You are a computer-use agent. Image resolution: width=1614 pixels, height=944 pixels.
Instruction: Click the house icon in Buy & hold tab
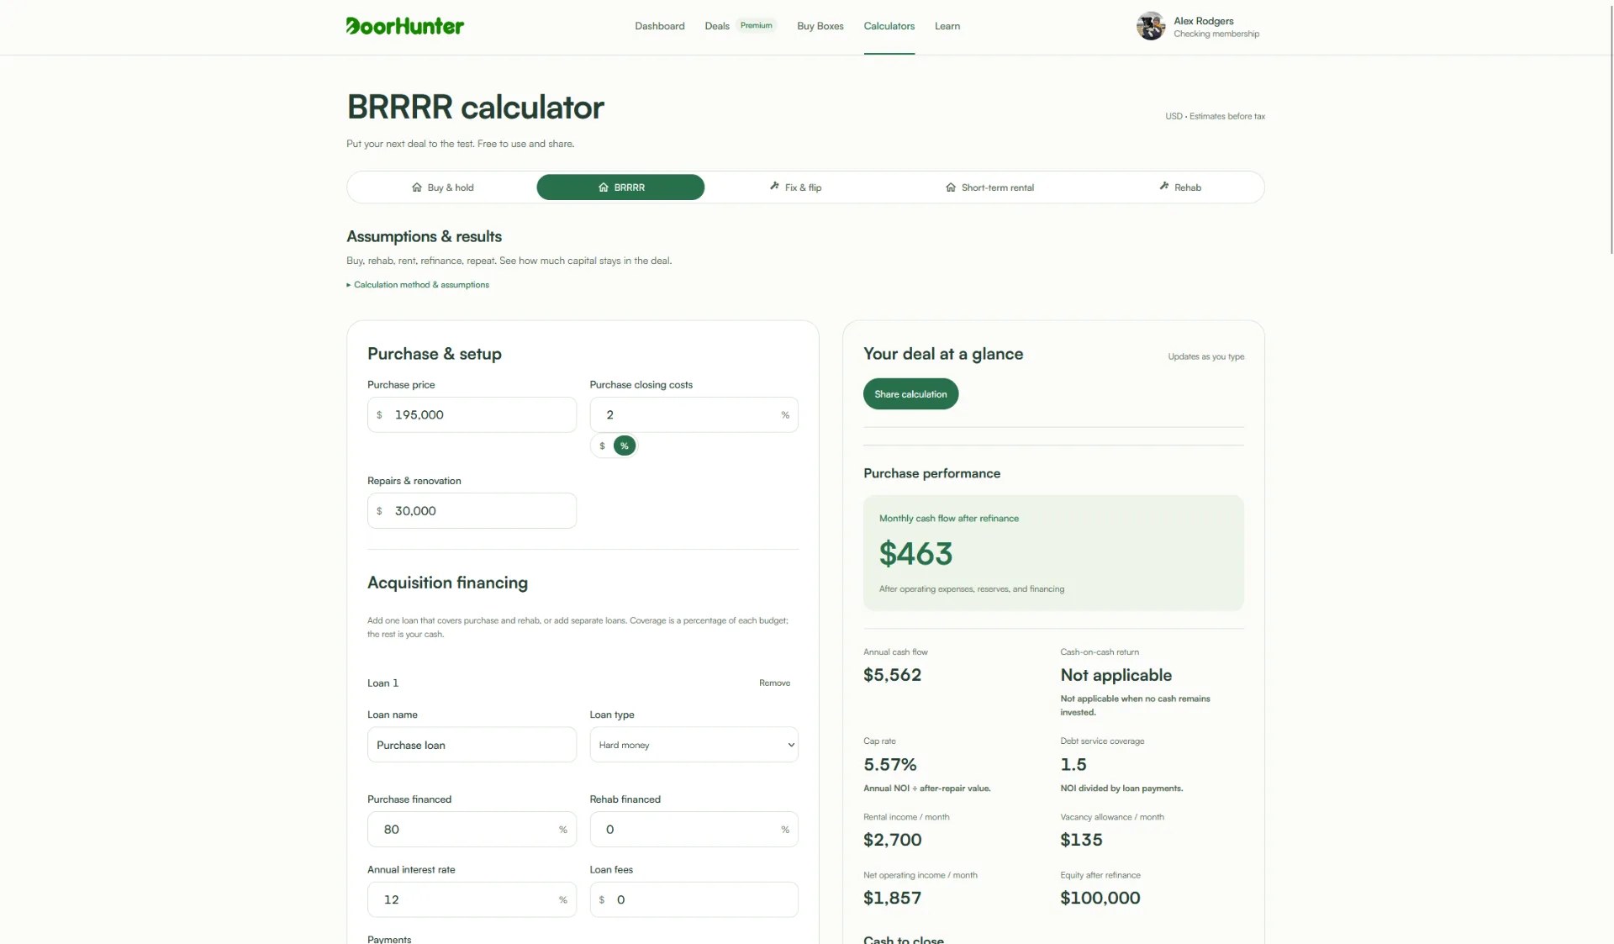417,187
